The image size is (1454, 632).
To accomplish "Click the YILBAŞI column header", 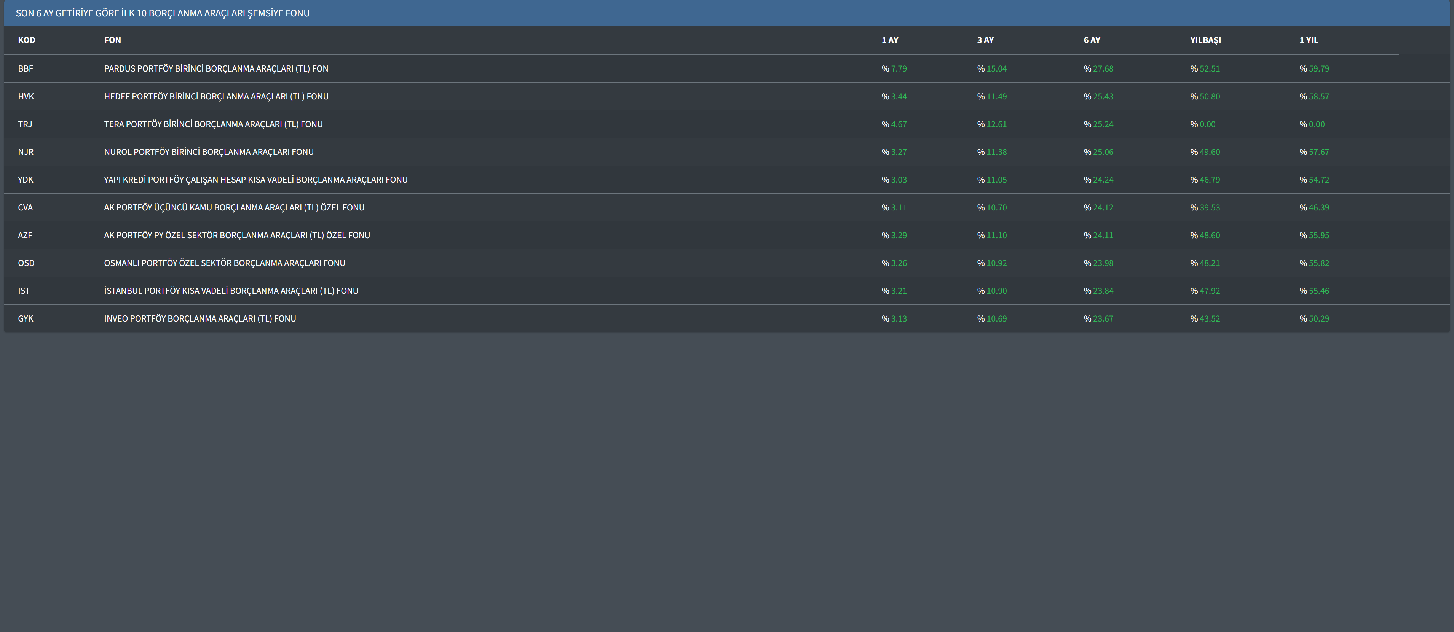I will tap(1205, 40).
